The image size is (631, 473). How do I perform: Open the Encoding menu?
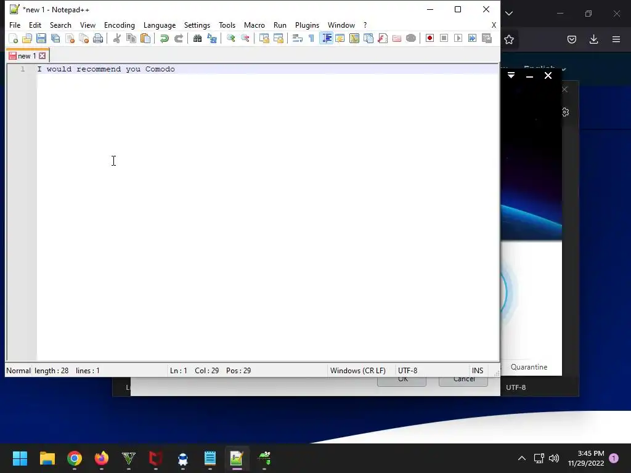click(120, 25)
